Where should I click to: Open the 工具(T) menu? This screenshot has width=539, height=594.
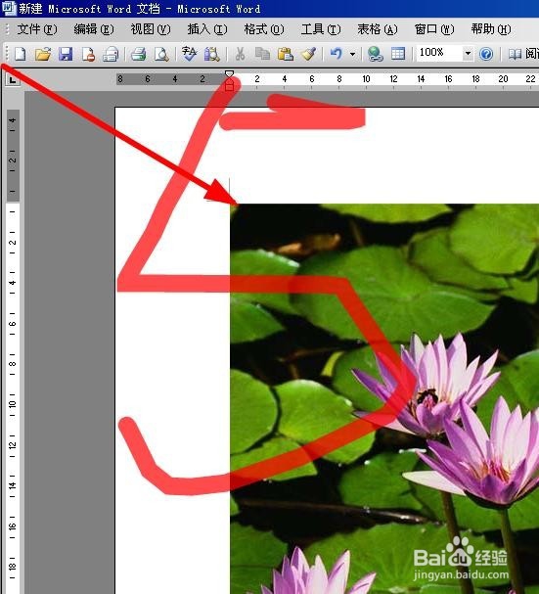click(321, 29)
